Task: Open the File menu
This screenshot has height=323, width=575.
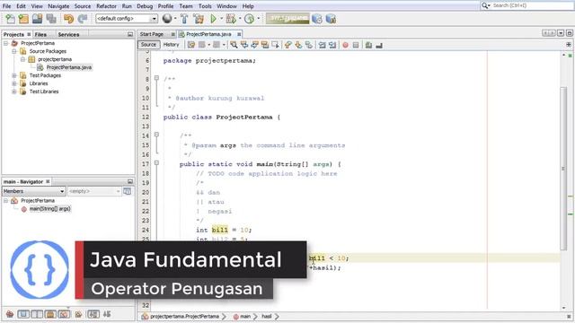Action: coord(6,6)
